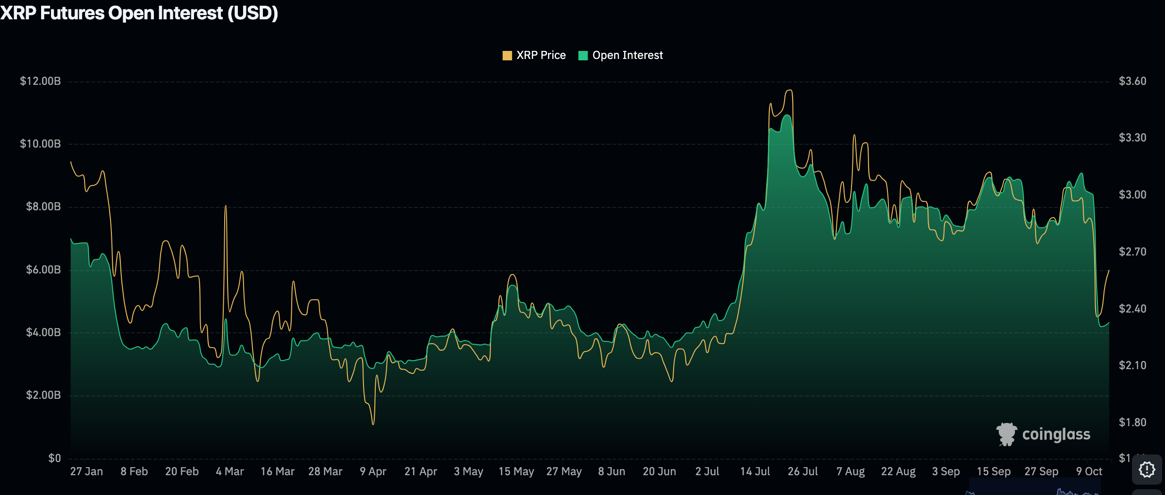Click the $2.40 right price axis label
Screen dimensions: 1165x495
pyautogui.click(x=1132, y=309)
